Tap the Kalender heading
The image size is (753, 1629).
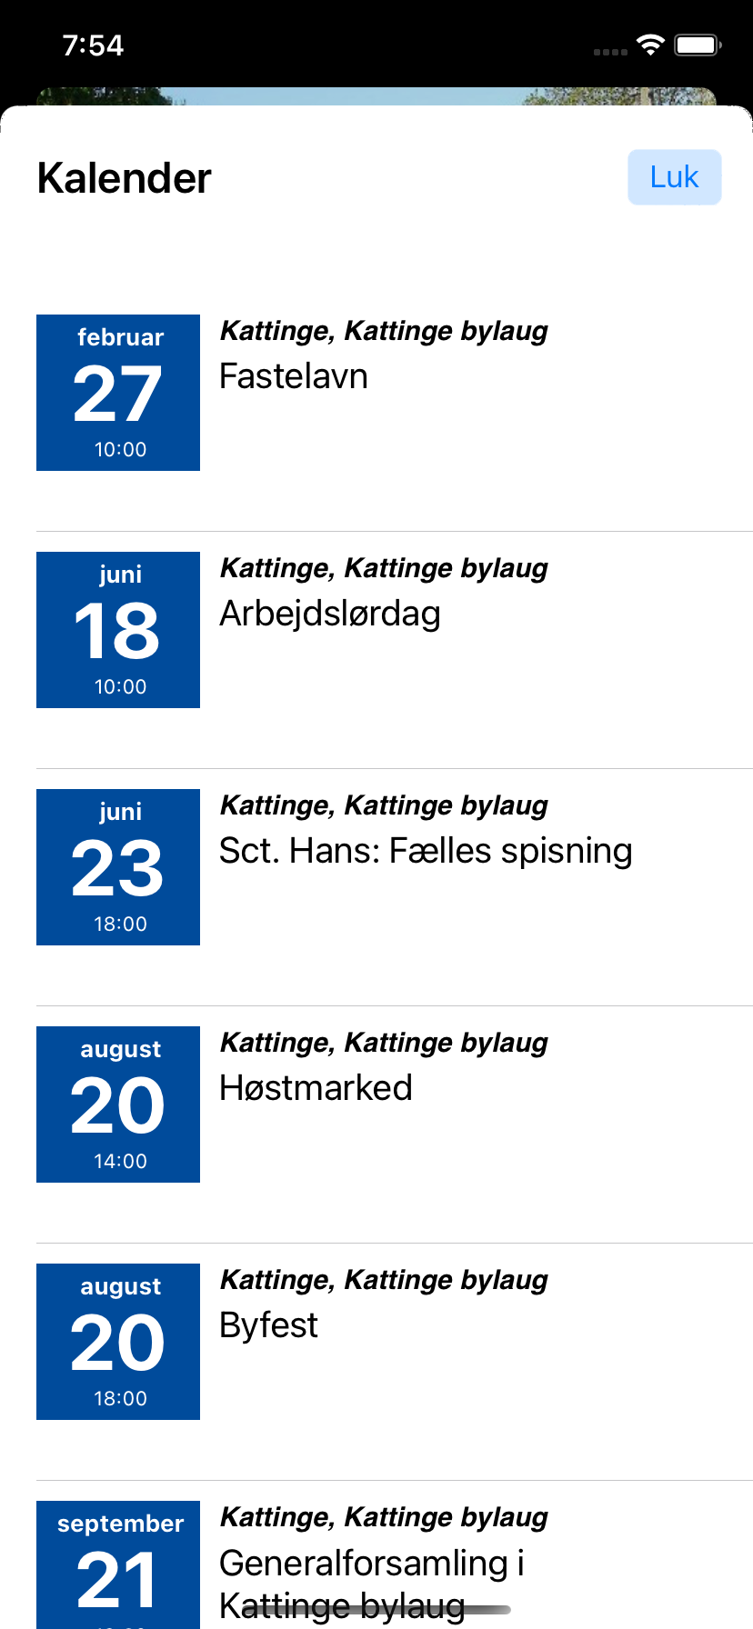(125, 178)
